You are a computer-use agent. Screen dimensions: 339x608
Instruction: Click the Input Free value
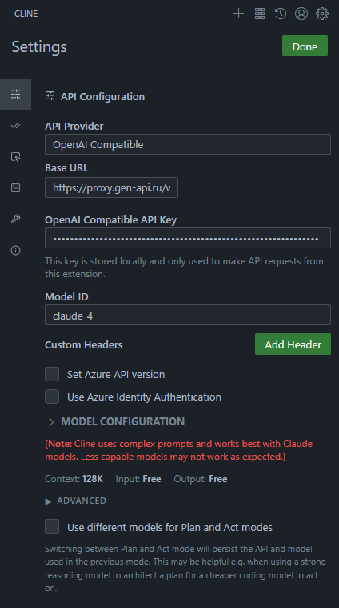(152, 479)
